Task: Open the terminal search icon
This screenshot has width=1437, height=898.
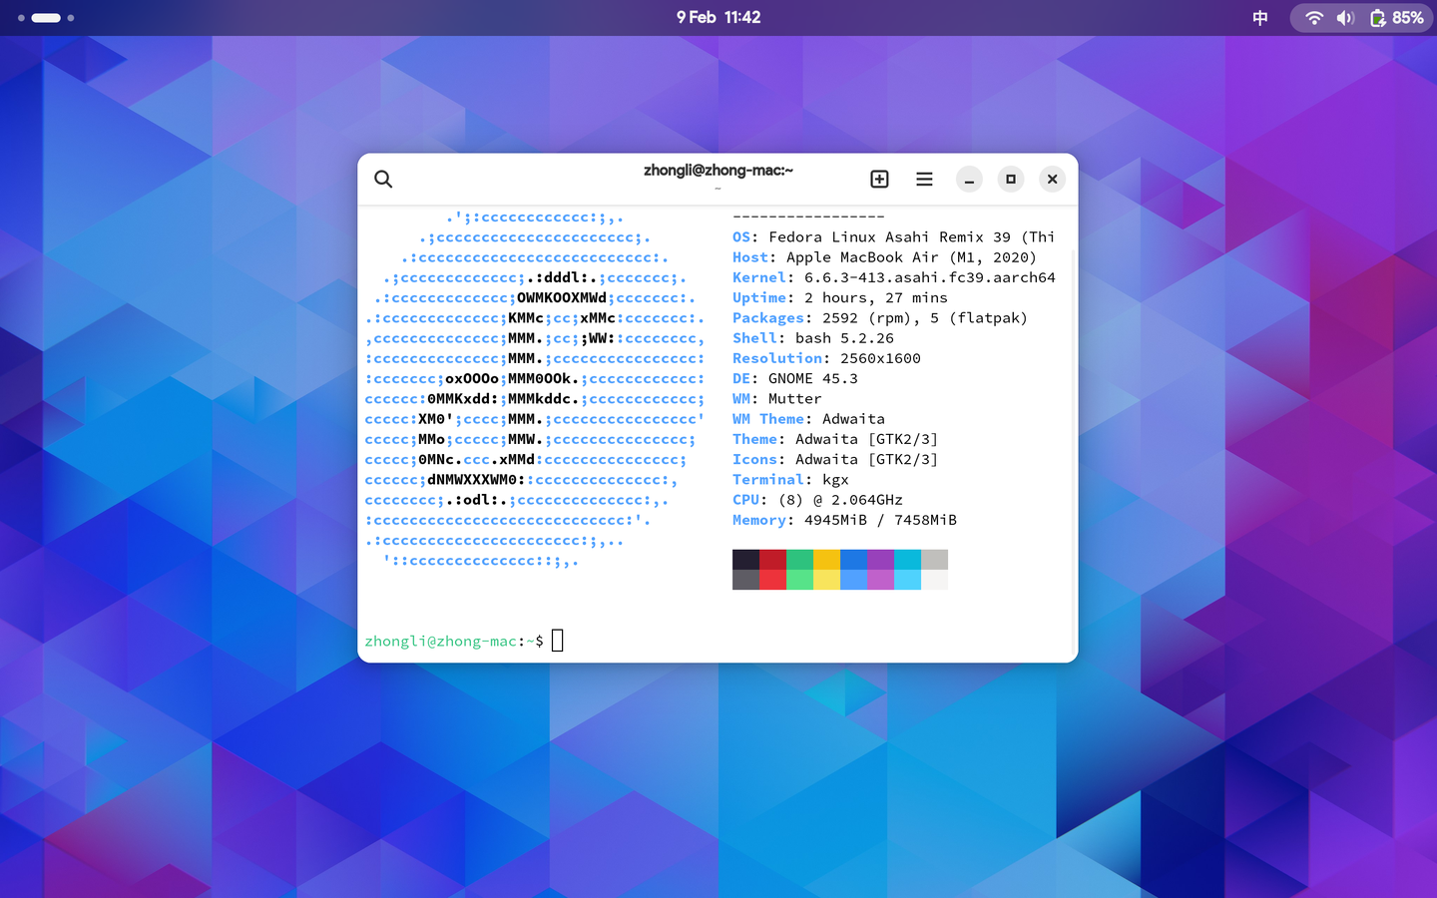Action: pos(383,179)
